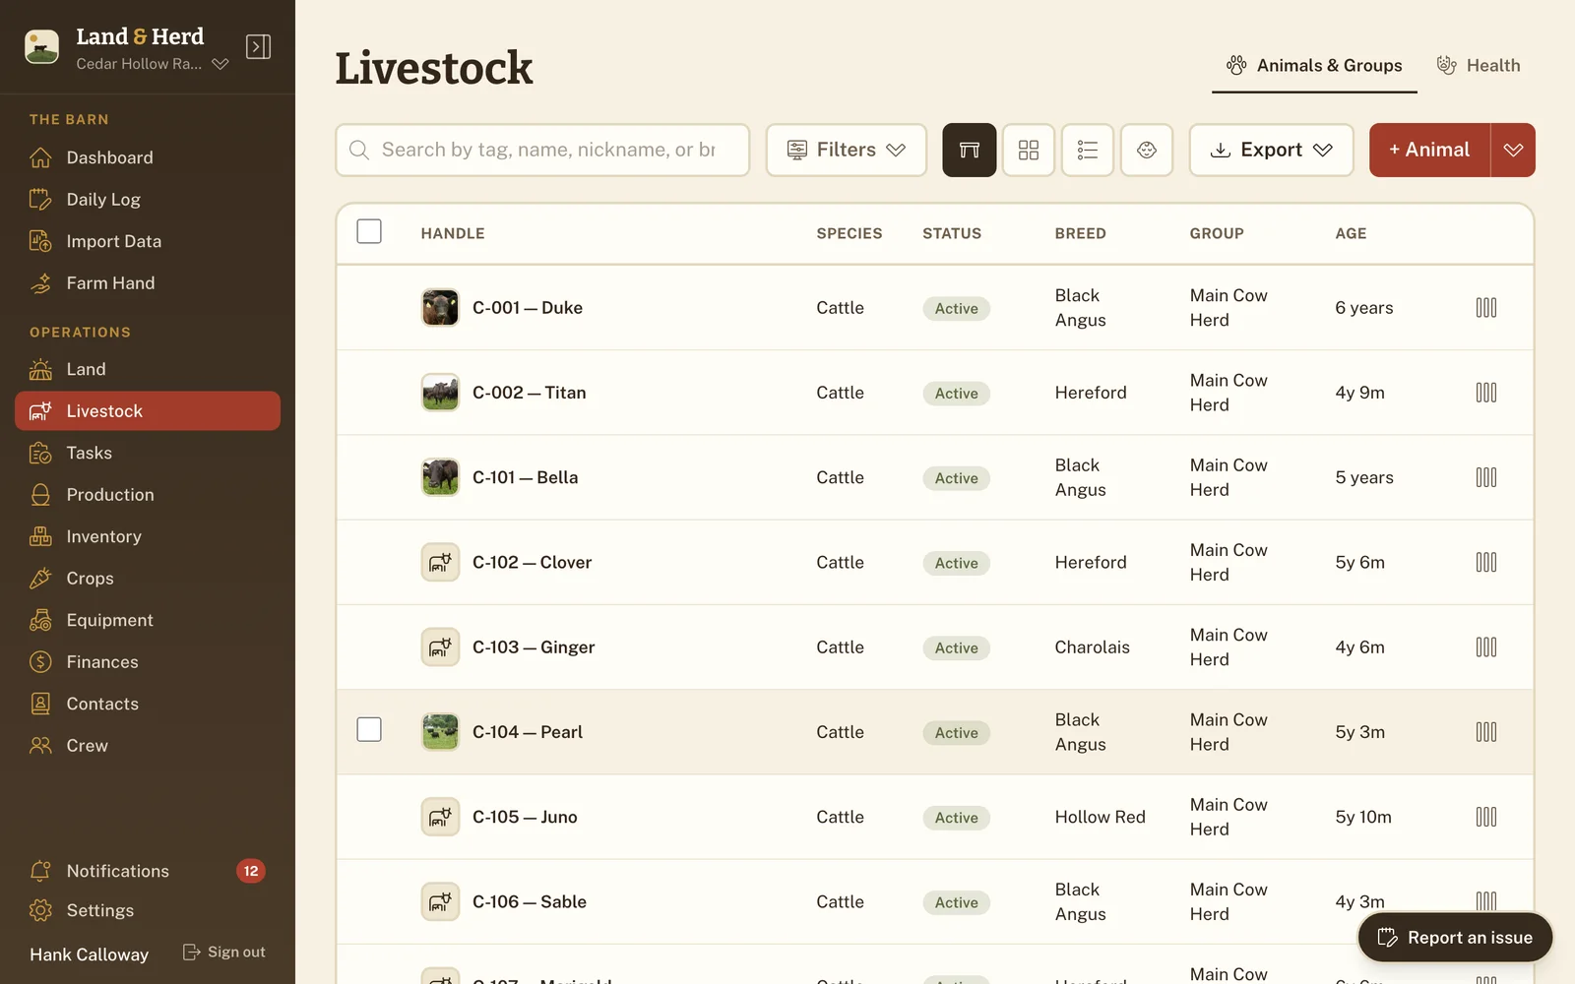Go to Finances
1575x984 pixels.
tap(148, 662)
